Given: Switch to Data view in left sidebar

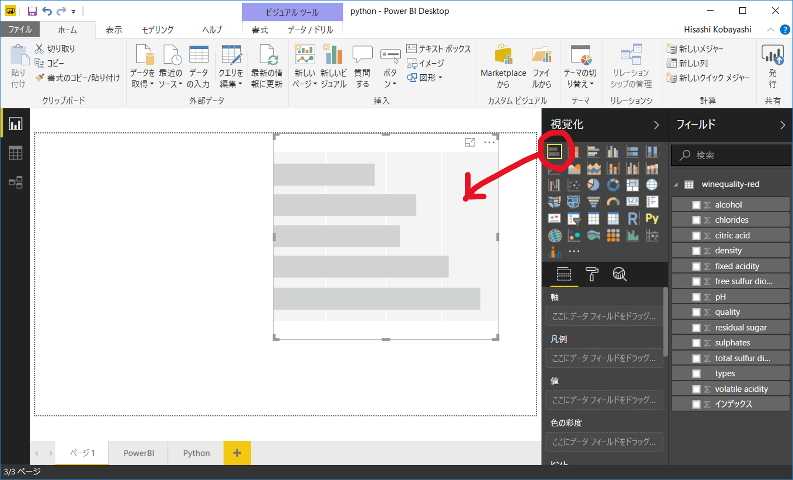Looking at the screenshot, I should click(16, 152).
